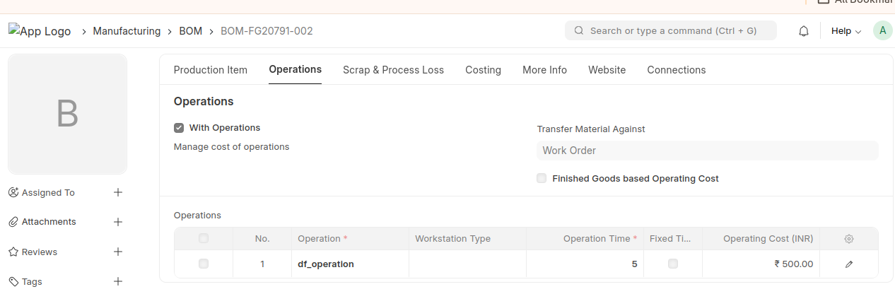895x294 pixels.
Task: Click the App Logo home icon
Action: (40, 31)
